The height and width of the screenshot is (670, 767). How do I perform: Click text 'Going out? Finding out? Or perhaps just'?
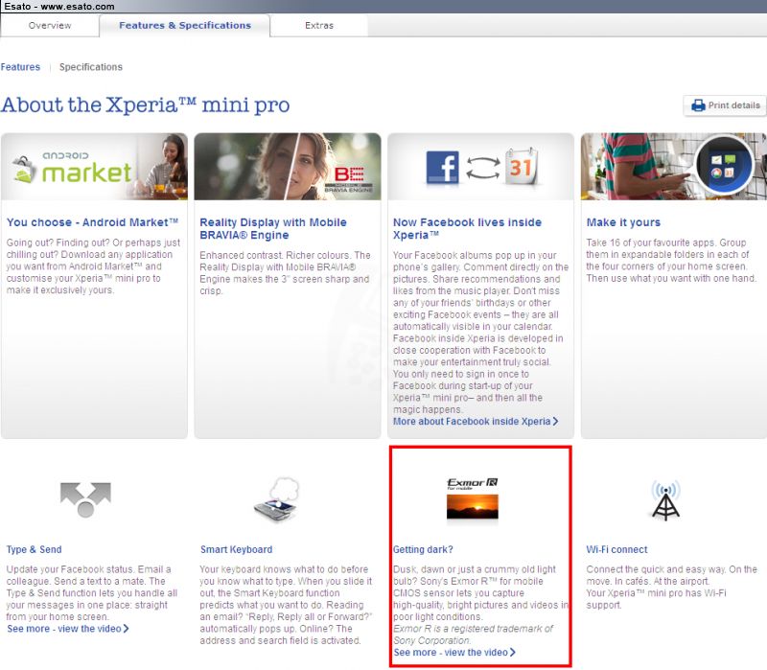pos(93,243)
